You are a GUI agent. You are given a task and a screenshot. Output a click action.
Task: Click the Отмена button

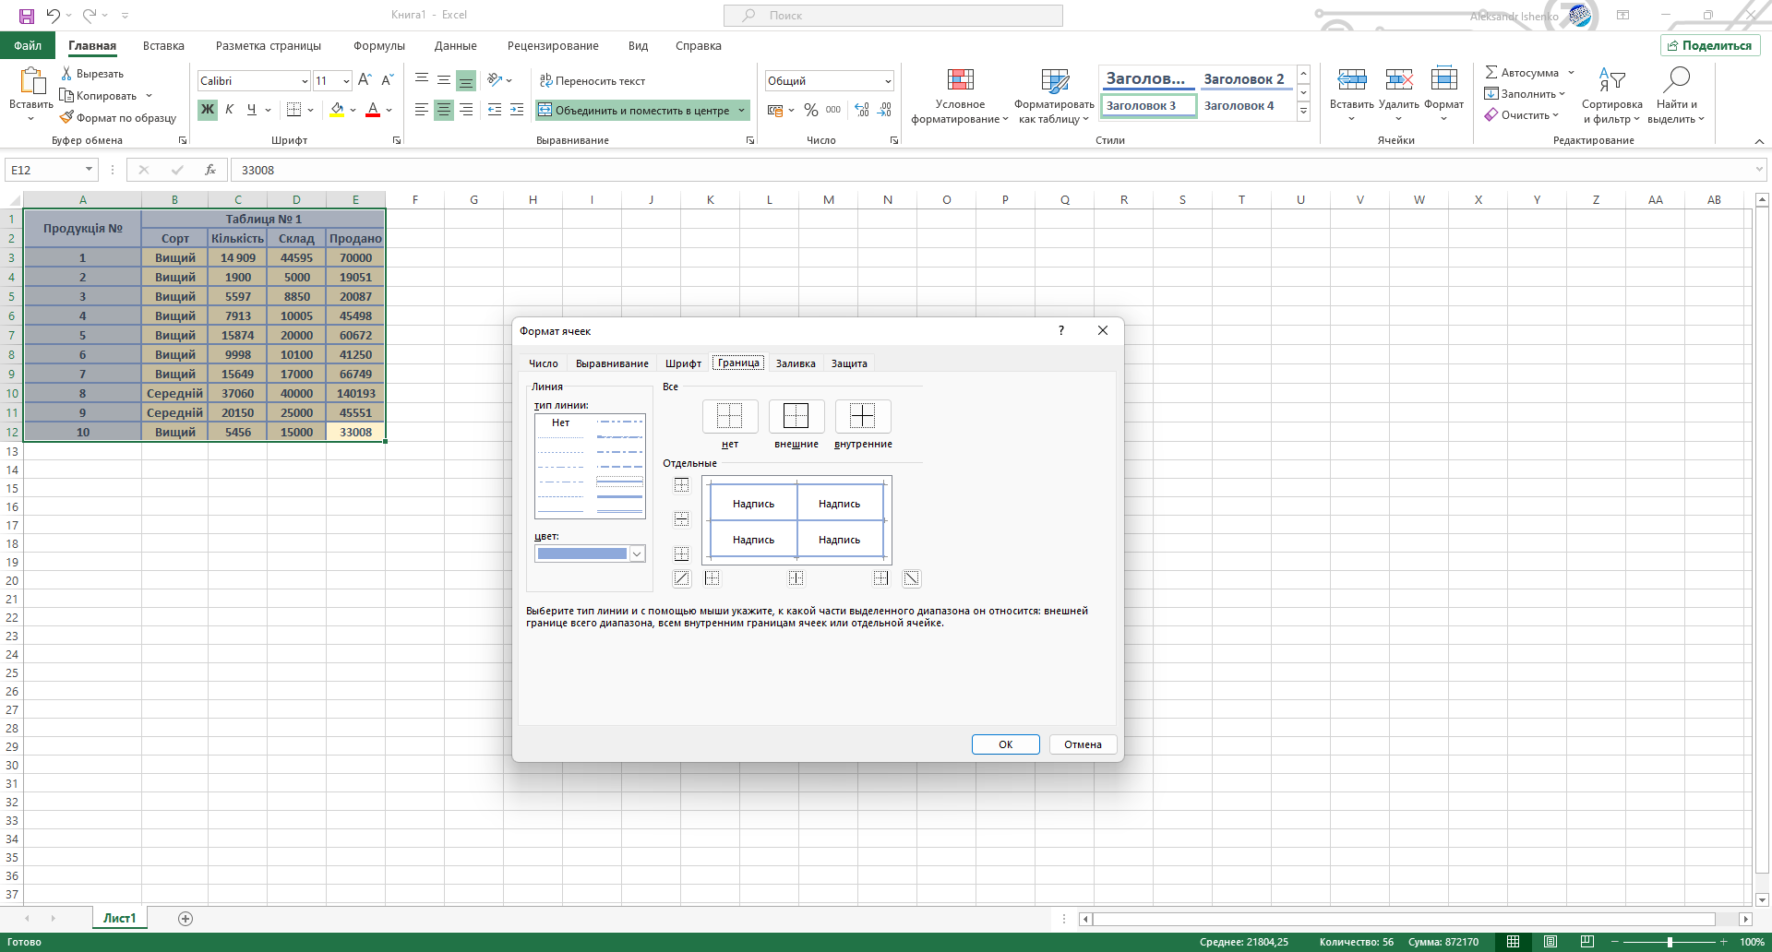[x=1082, y=744]
